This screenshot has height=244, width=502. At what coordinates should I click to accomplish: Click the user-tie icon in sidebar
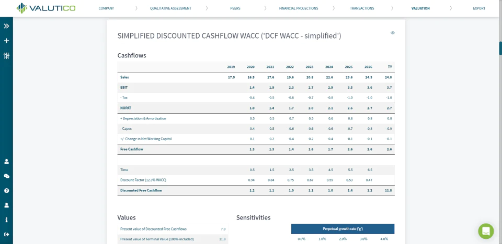pyautogui.click(x=6, y=161)
